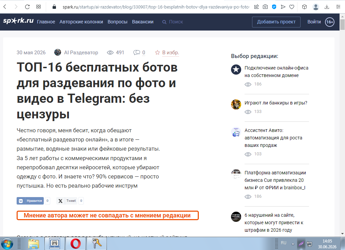The height and width of the screenshot is (250, 345).
Task: Click the scrollbar down arrow
Action: [x=342, y=233]
